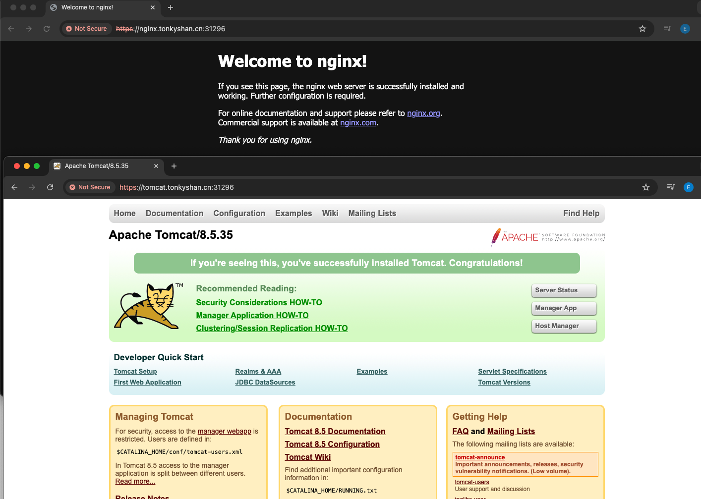
Task: Open the tomcat-users mailing list link
Action: [x=472, y=482]
